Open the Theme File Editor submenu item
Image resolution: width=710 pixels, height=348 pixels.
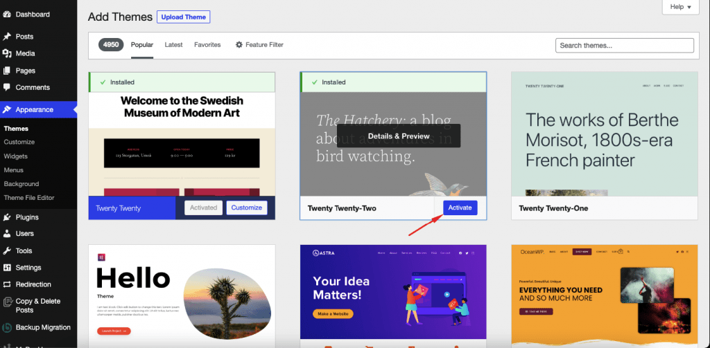(x=29, y=198)
